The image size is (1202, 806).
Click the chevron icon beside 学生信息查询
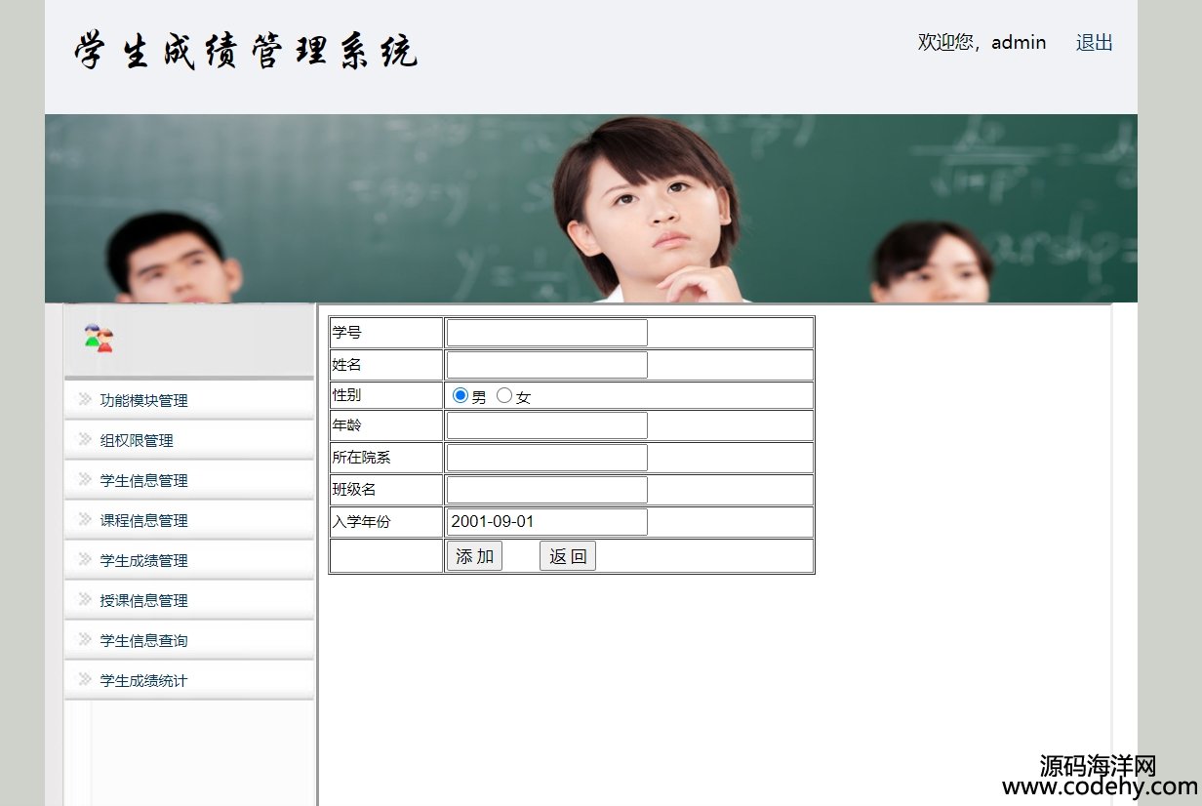pos(85,639)
